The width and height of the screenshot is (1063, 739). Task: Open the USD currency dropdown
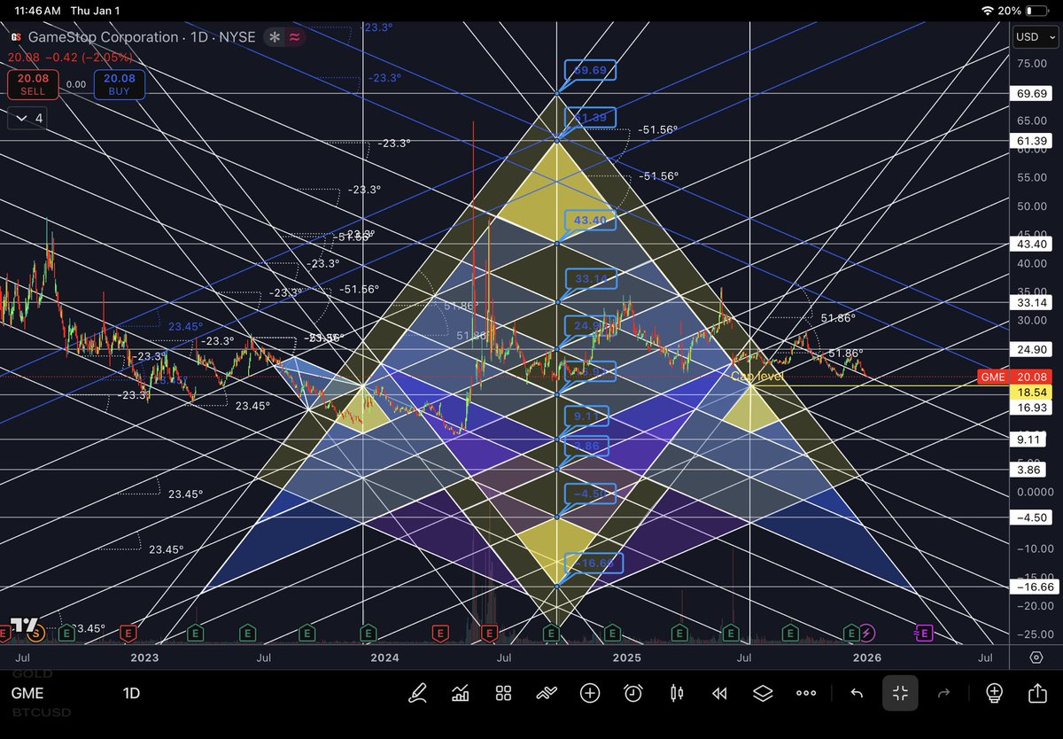click(1034, 37)
